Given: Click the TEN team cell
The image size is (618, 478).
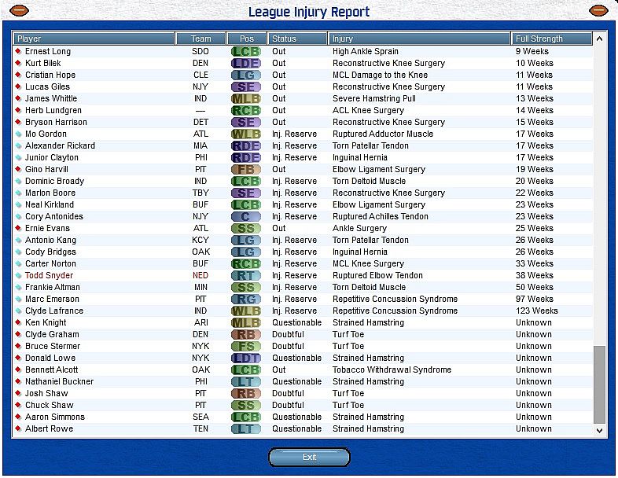Looking at the screenshot, I should (200, 428).
